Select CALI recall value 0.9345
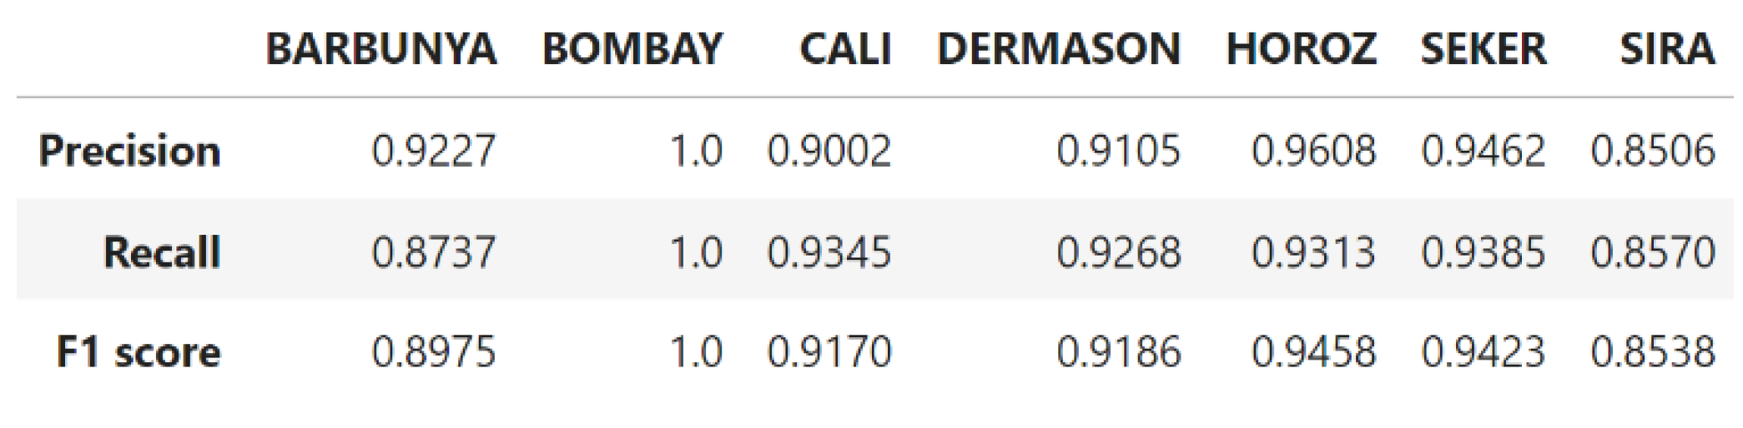Screen dimensions: 1743x428 (829, 251)
